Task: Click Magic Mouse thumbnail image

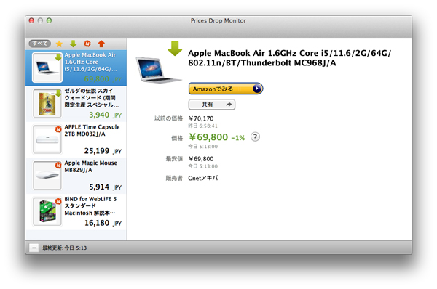Action: point(47,176)
